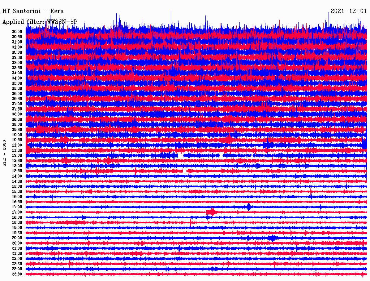
Task: Select the 05:00 time label
Action: [x=17, y=83]
